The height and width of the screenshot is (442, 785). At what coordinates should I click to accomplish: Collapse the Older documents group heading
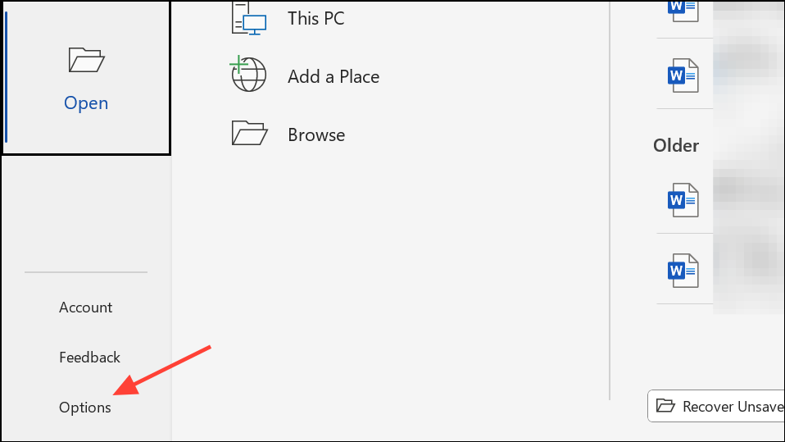676,145
